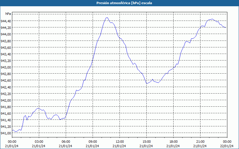This screenshot has height=149, width=239.
Task: Click the 12:00 time label
Action: point(120,142)
